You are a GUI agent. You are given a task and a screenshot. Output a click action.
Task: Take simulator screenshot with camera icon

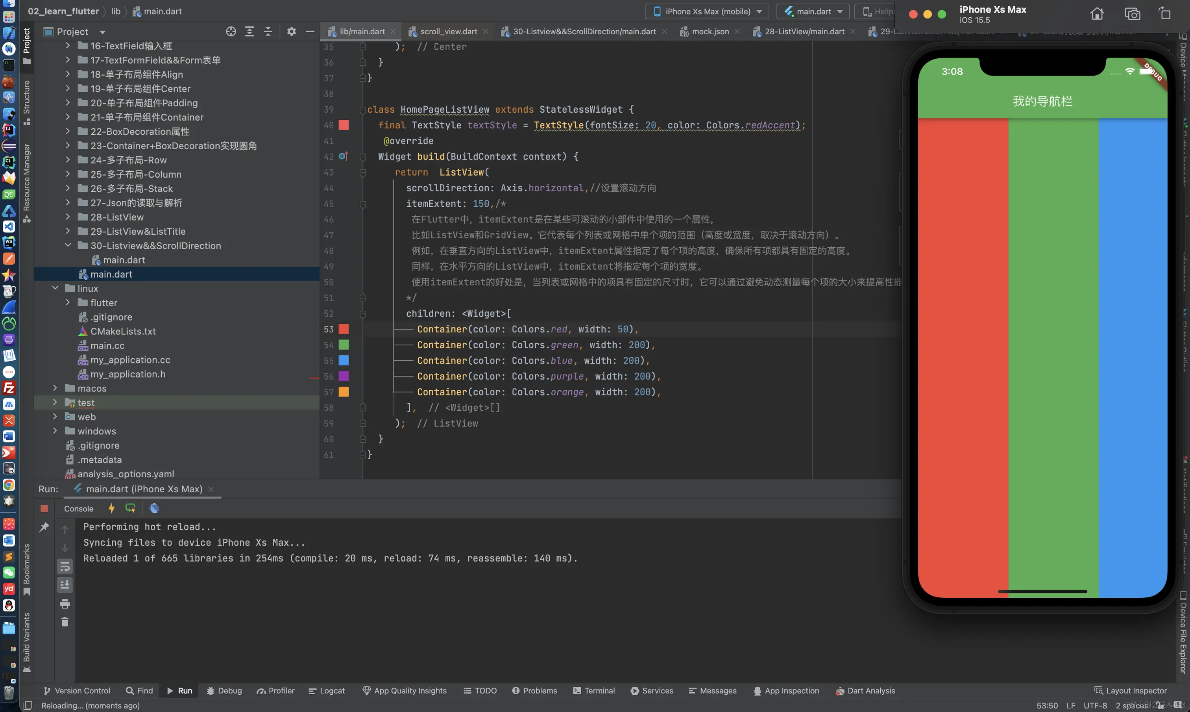tap(1133, 14)
